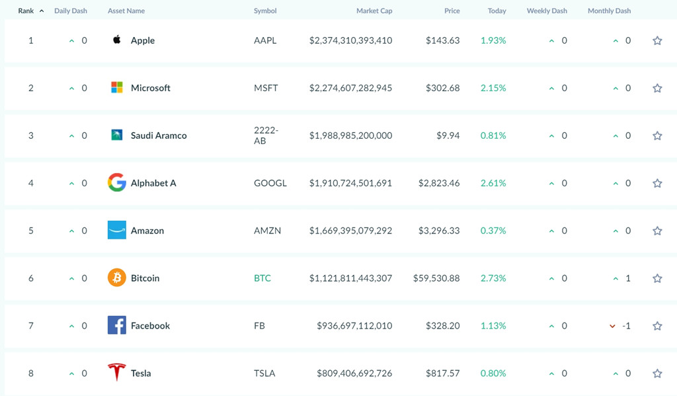Screen dimensions: 677x396
Task: Click Facebook's red monthly dash down arrow
Action: (612, 326)
